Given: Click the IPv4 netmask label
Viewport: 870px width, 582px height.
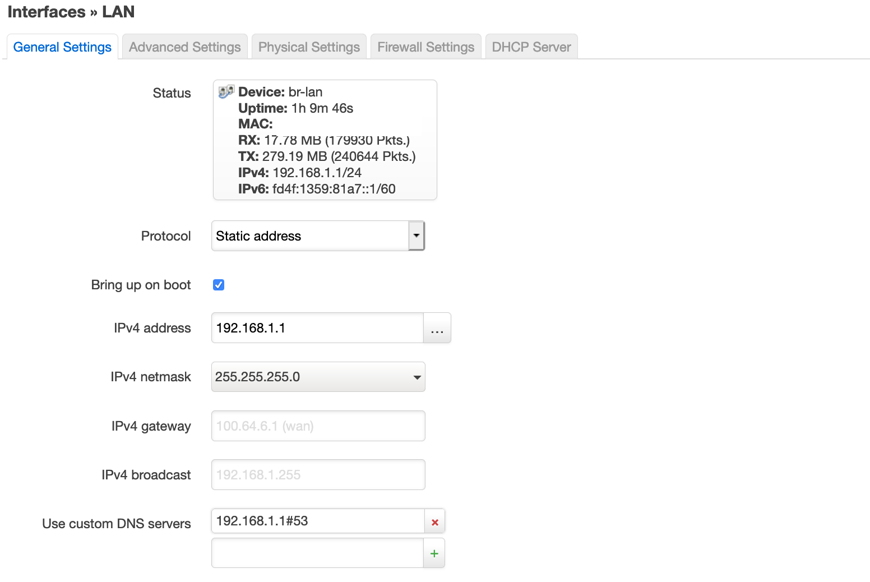Looking at the screenshot, I should tap(150, 377).
